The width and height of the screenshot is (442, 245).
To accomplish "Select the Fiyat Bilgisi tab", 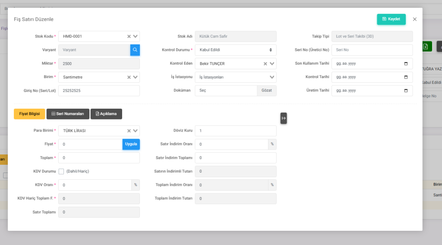I will [x=29, y=114].
